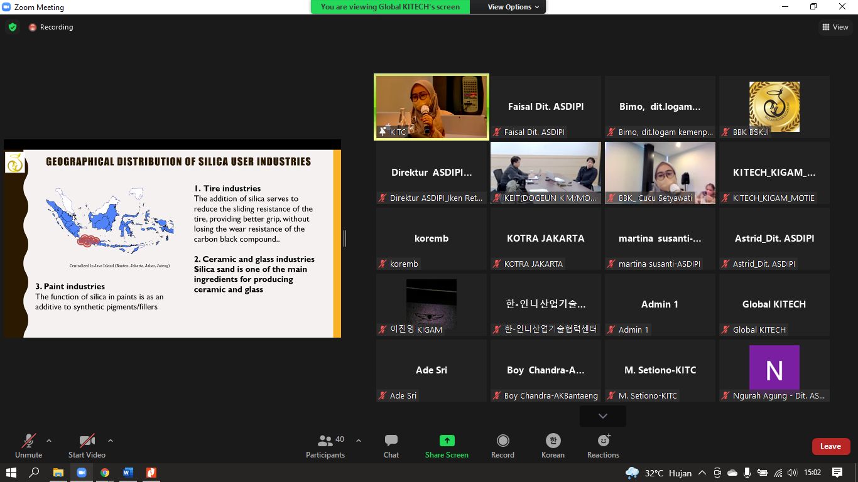Click the weather widget showing 32°C Hujan

[x=659, y=473]
